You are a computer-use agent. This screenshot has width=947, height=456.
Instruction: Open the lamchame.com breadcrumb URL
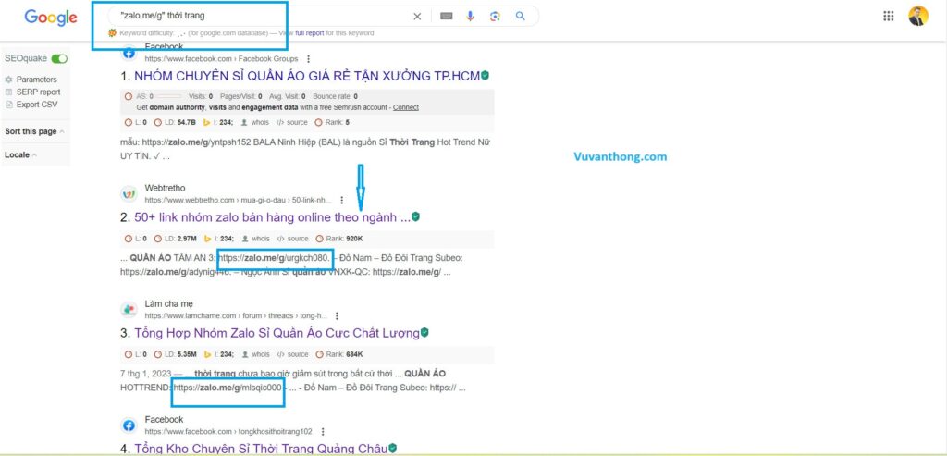point(236,316)
